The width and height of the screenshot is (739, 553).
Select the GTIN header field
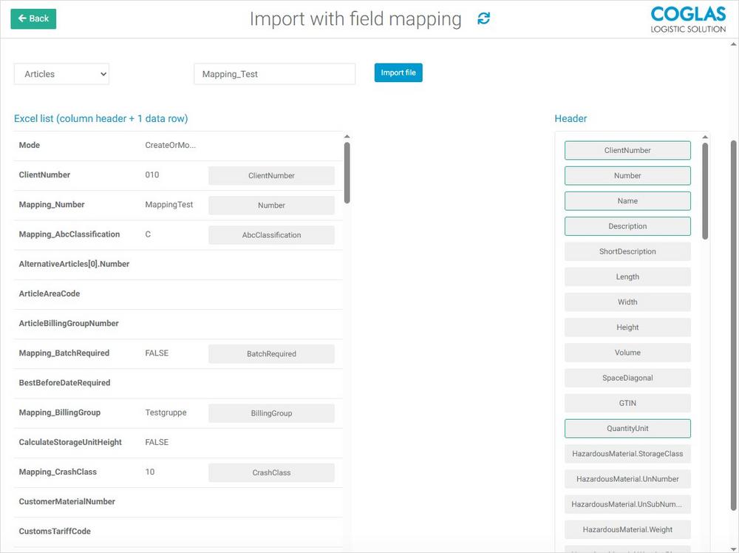[627, 403]
